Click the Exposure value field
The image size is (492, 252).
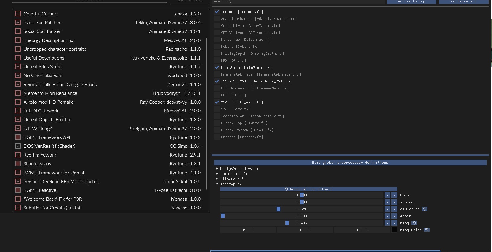302,202
